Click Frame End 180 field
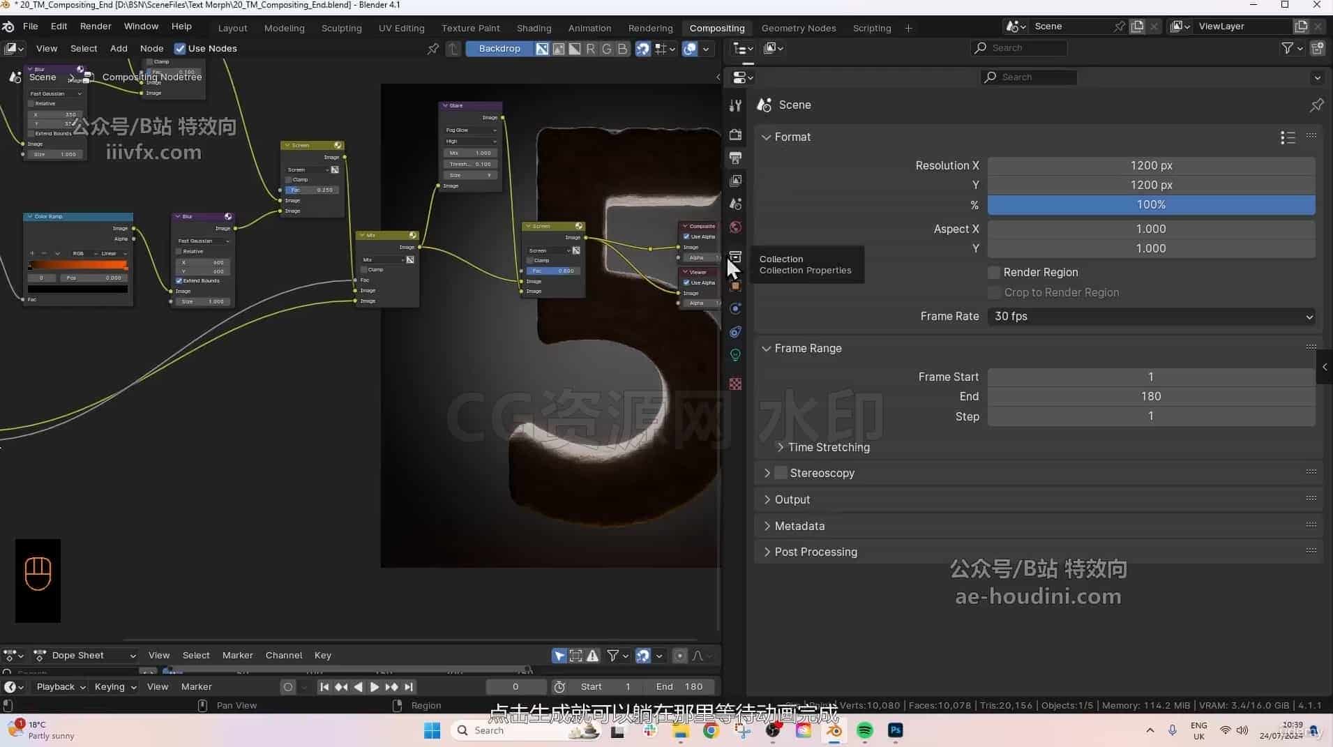Screen dimensions: 1333x747 1151,396
